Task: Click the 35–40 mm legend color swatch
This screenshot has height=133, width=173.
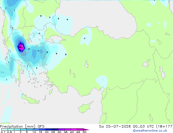Action: (x=68, y=129)
